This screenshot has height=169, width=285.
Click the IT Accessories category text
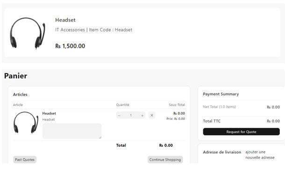click(70, 29)
